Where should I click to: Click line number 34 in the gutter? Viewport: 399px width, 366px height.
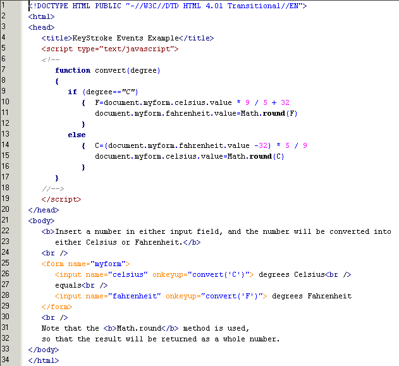tap(5, 360)
